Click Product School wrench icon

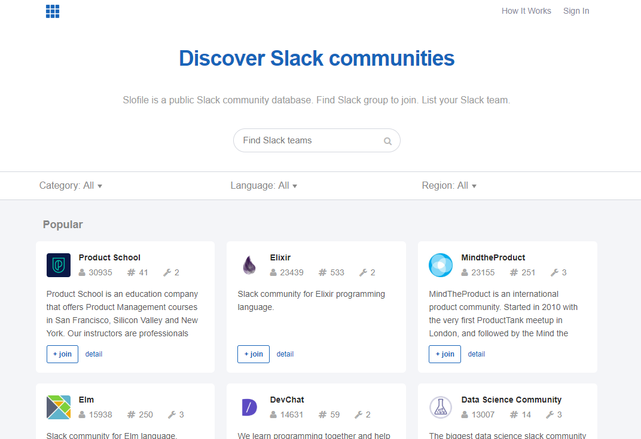(x=167, y=272)
